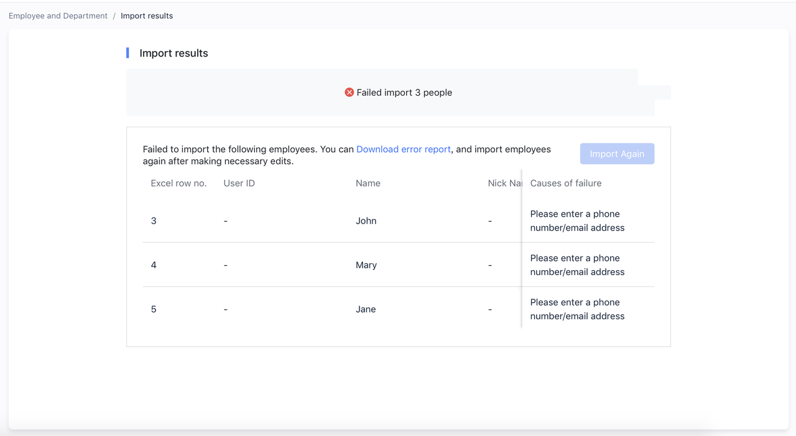The image size is (796, 436).
Task: Select the Name column header
Action: coord(368,183)
